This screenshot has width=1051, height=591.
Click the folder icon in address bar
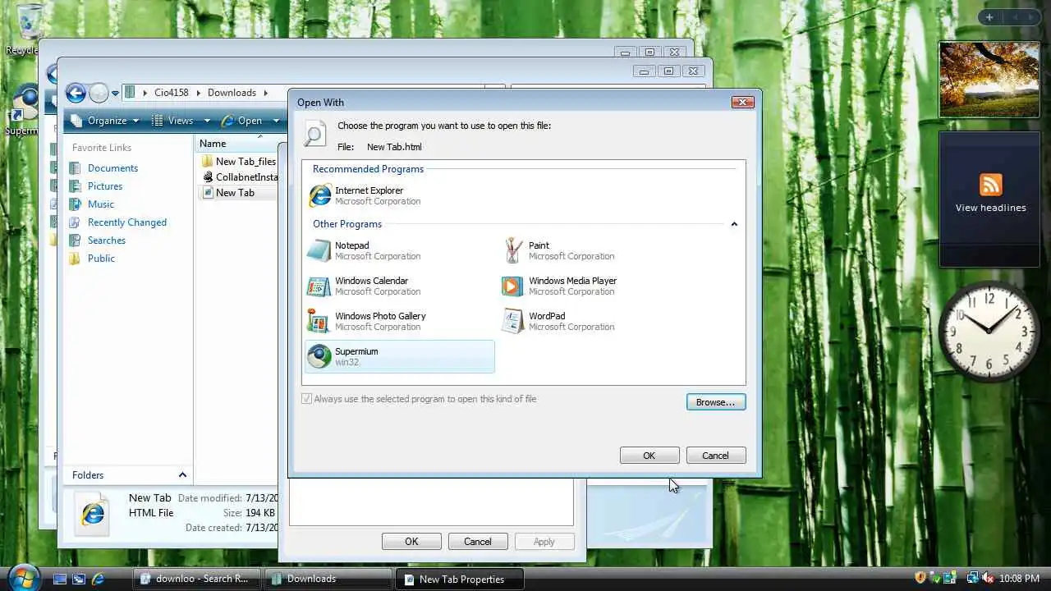pos(130,93)
